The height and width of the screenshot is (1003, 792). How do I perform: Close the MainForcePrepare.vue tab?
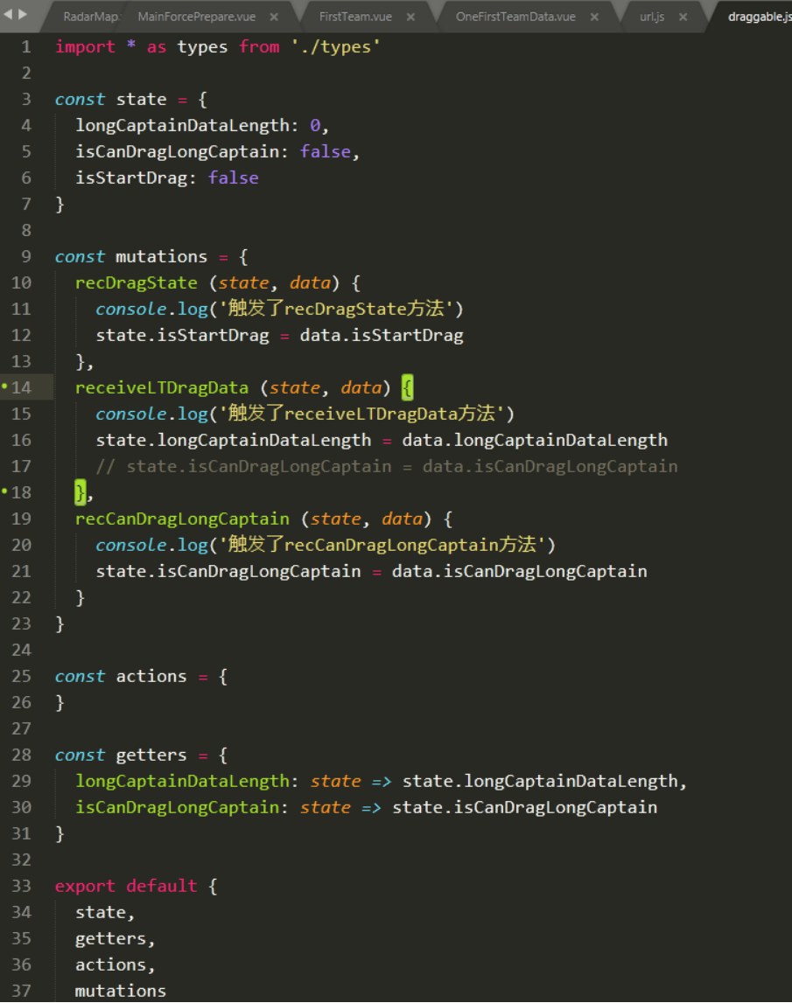274,17
